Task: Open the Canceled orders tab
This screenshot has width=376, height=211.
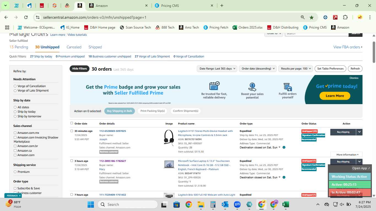Action: [x=74, y=47]
